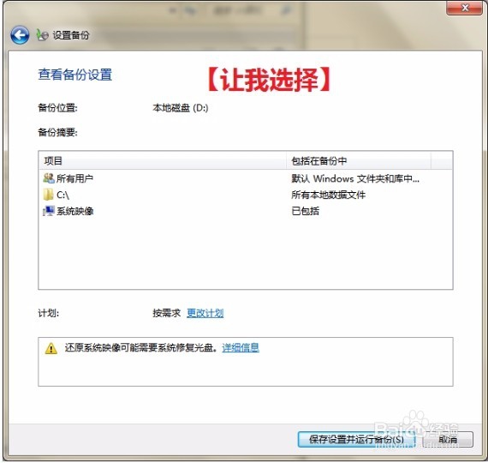Select the 所有用户 row text

tap(74, 178)
